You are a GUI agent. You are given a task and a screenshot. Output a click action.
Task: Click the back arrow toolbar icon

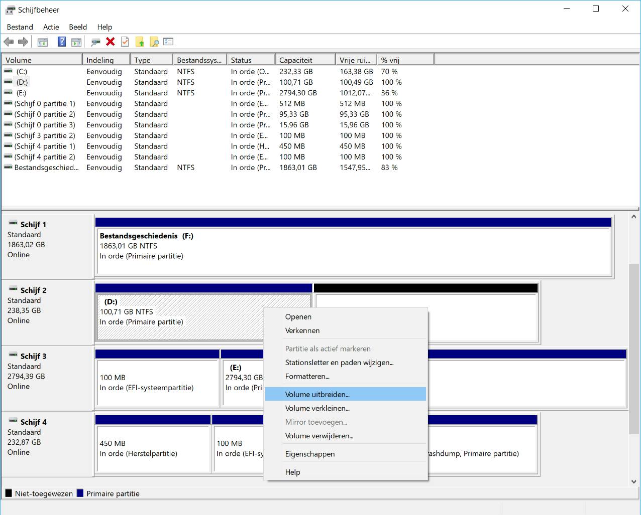9,42
